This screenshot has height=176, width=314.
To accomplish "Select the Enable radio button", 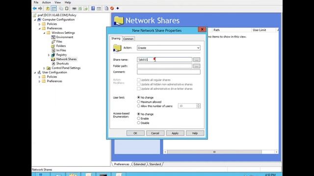I will pos(138,118).
